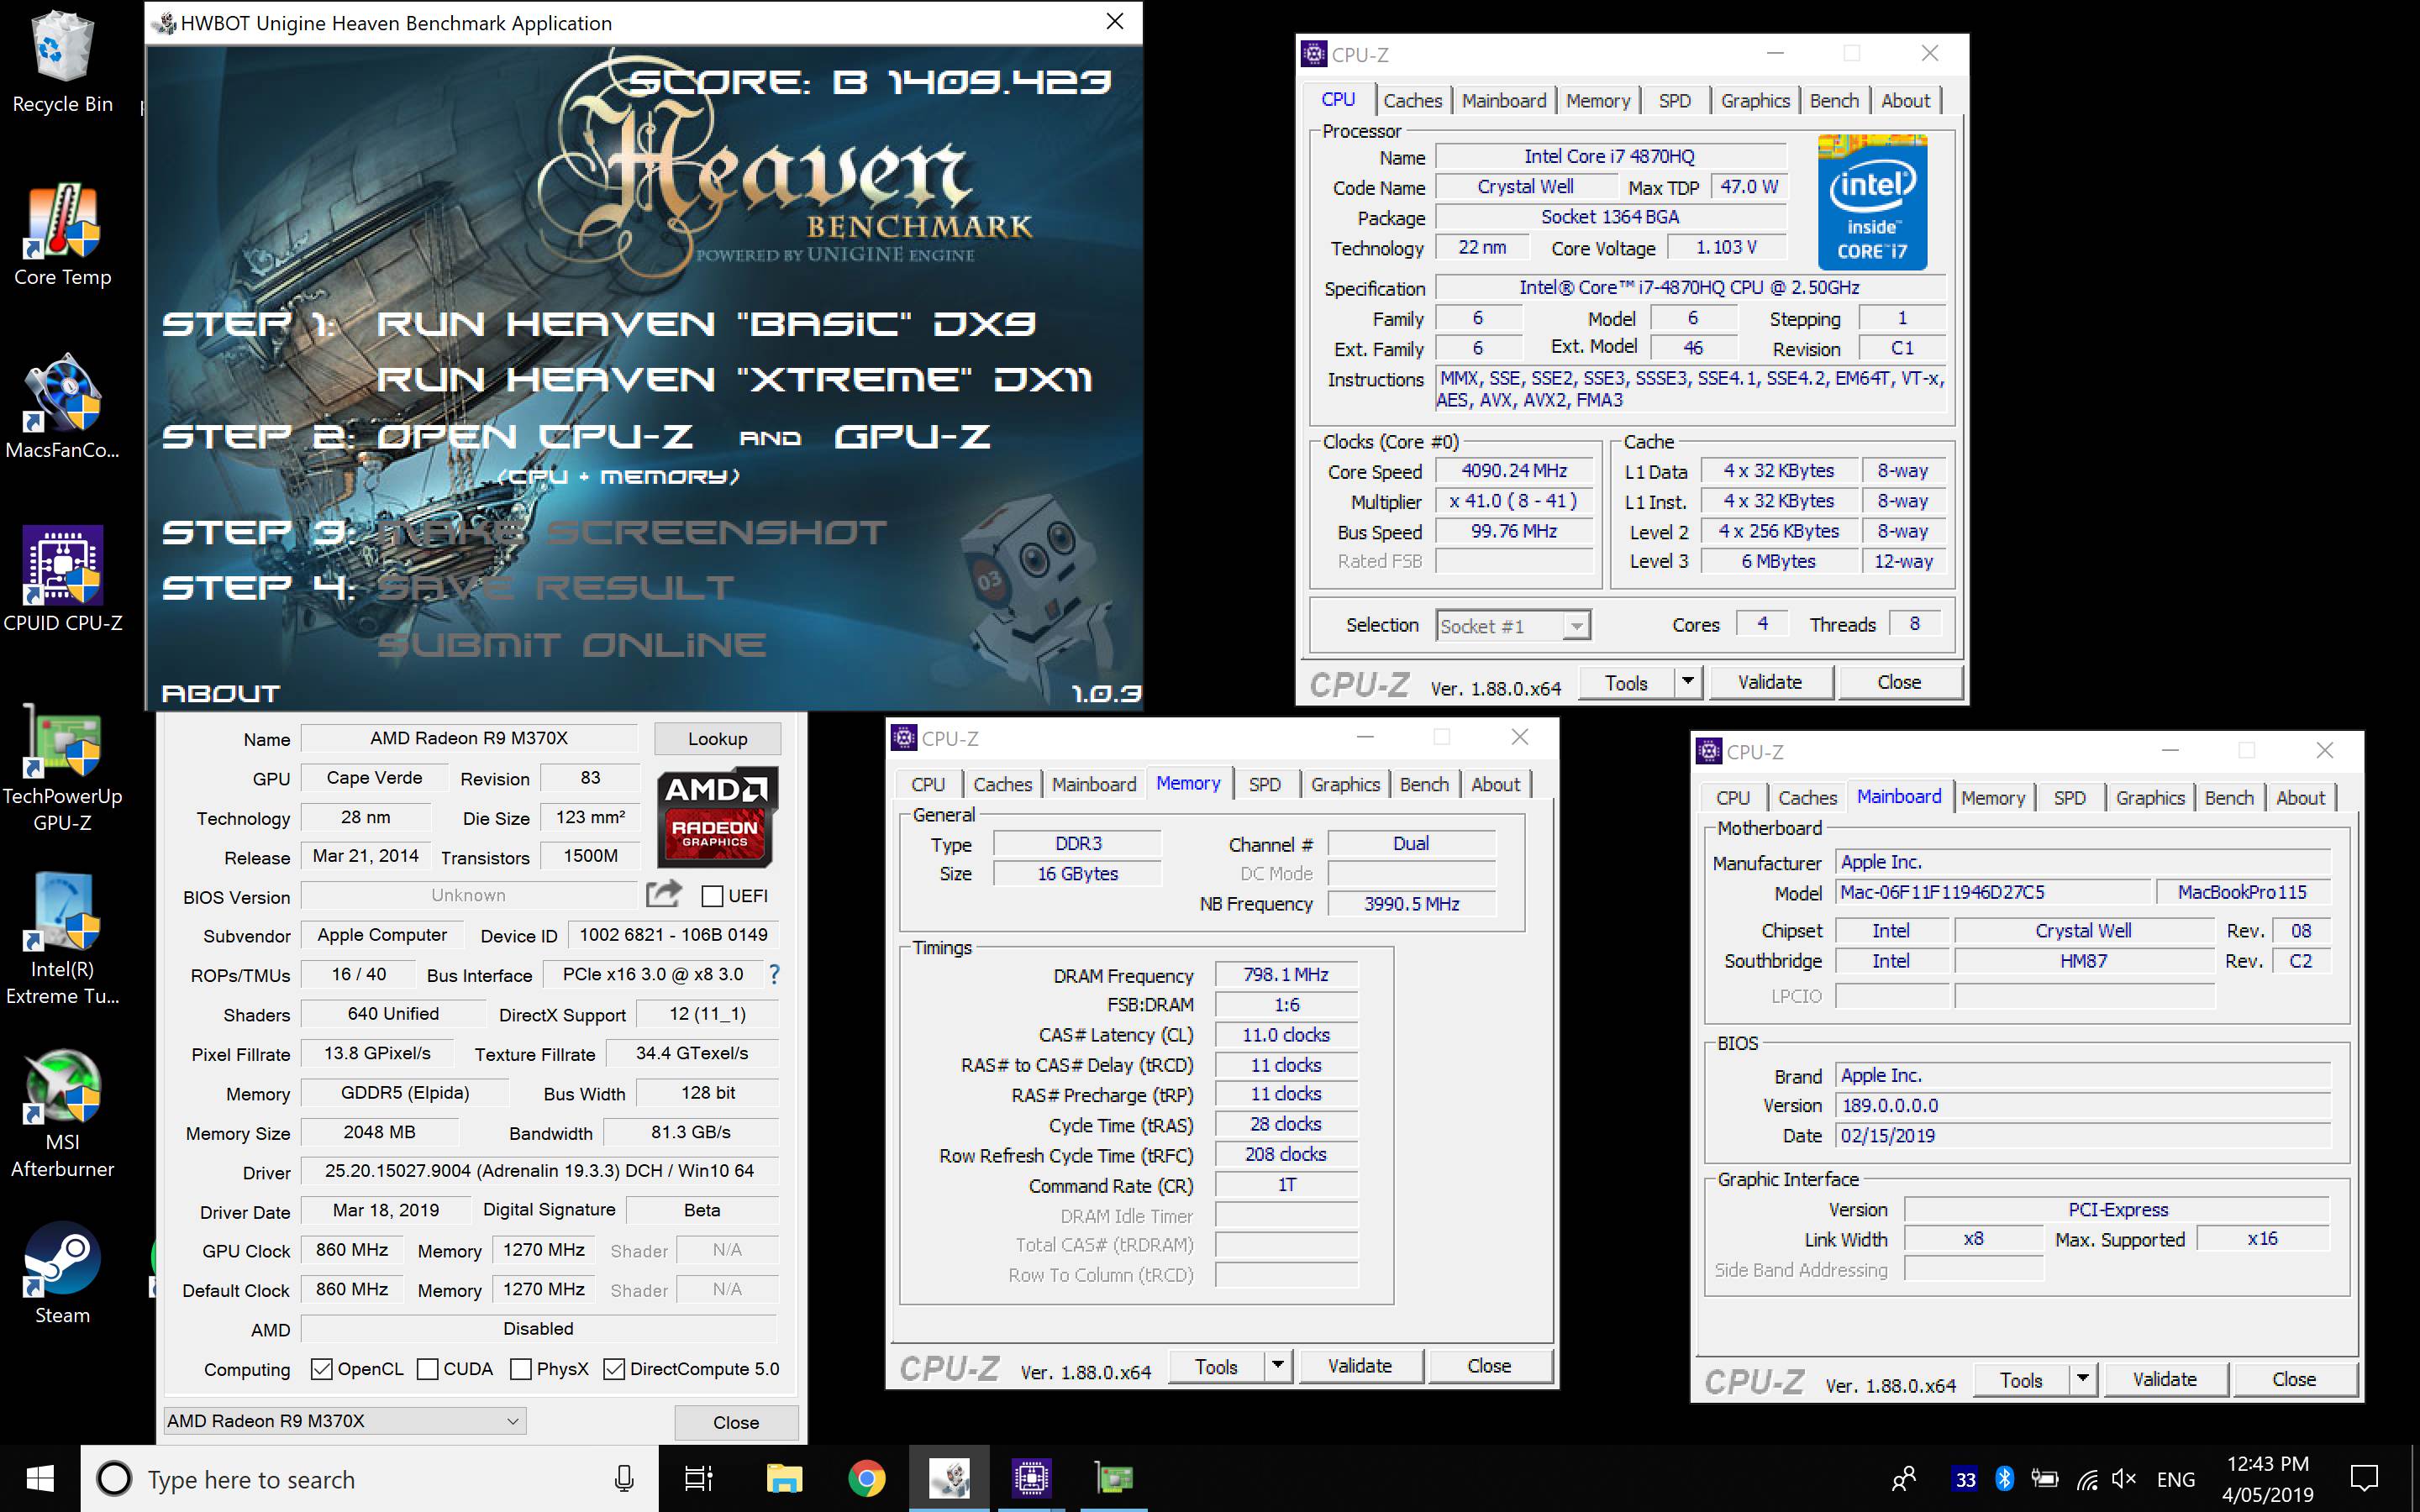Open Task View from the taskbar
The width and height of the screenshot is (2420, 1512).
(698, 1478)
